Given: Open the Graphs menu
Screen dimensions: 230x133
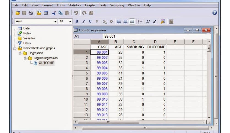Looking at the screenshot, I should pos(90,5).
